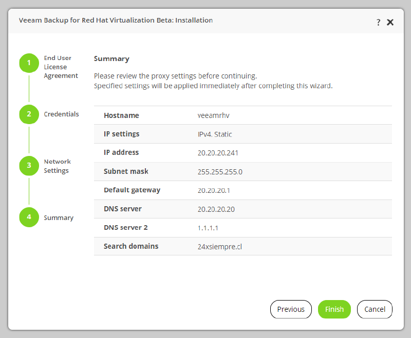This screenshot has width=411, height=338.
Task: Select the hostname value veeamrhv
Action: [x=213, y=115]
